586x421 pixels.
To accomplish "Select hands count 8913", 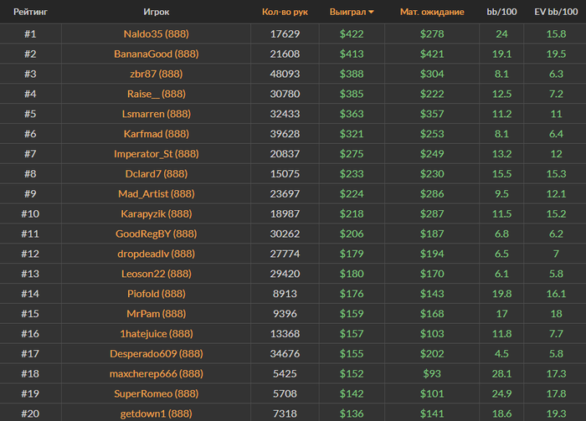I will coord(285,294).
